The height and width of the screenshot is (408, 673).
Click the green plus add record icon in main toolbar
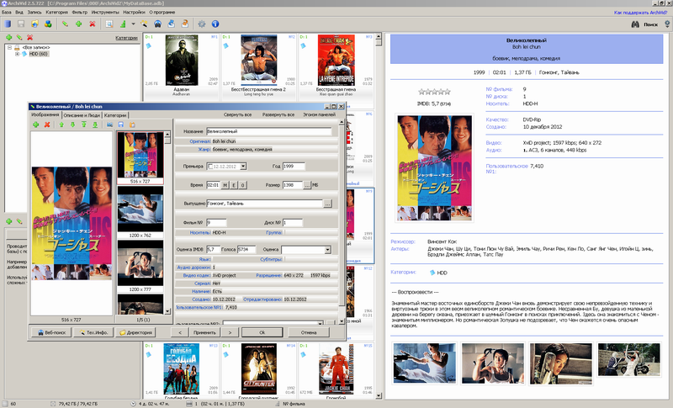point(78,24)
